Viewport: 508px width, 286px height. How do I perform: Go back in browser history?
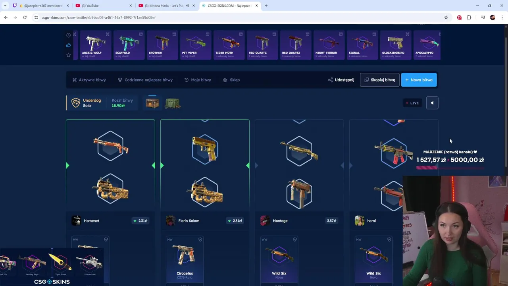(x=6, y=17)
